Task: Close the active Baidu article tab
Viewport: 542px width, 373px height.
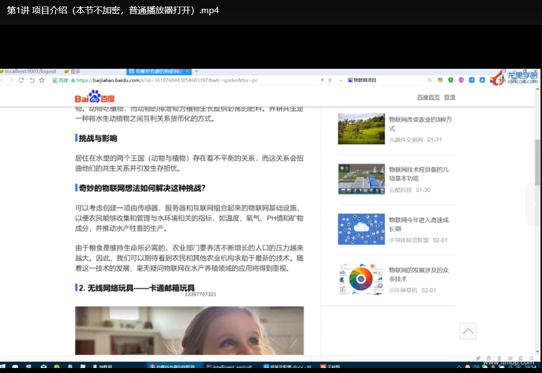Action: [x=187, y=72]
